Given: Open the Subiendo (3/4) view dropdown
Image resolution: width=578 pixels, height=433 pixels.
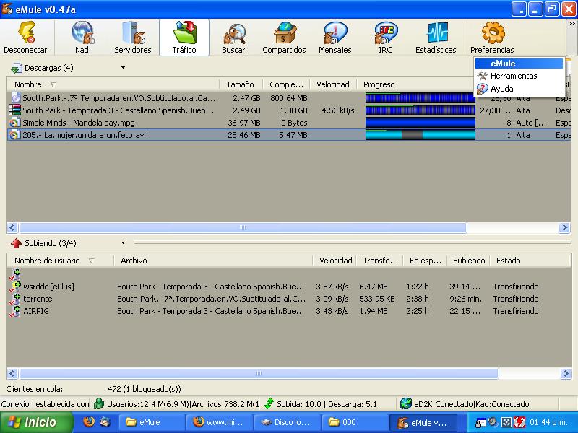Looking at the screenshot, I should click(x=123, y=243).
